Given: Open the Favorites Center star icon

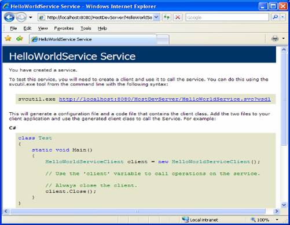Looking at the screenshot, I should coord(8,39).
